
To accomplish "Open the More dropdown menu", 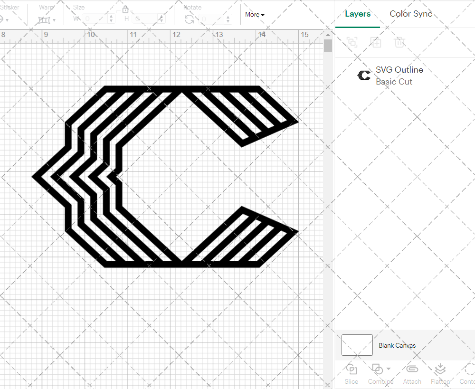I will click(x=255, y=15).
